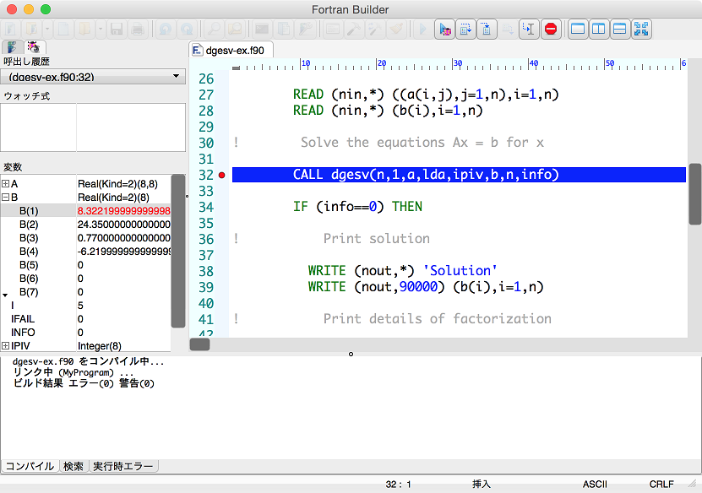Click the ビルド結果 エラー(0) 警告(0) output line
Image resolution: width=702 pixels, height=493 pixels.
coord(84,383)
